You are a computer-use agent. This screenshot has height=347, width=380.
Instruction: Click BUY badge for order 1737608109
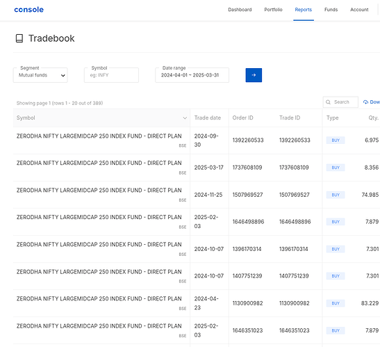336,168
